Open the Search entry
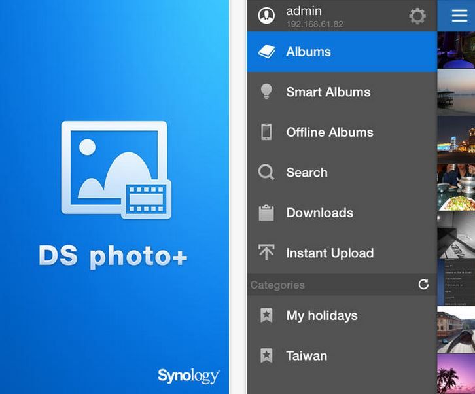Screen dimensions: 475x394 coord(342,172)
